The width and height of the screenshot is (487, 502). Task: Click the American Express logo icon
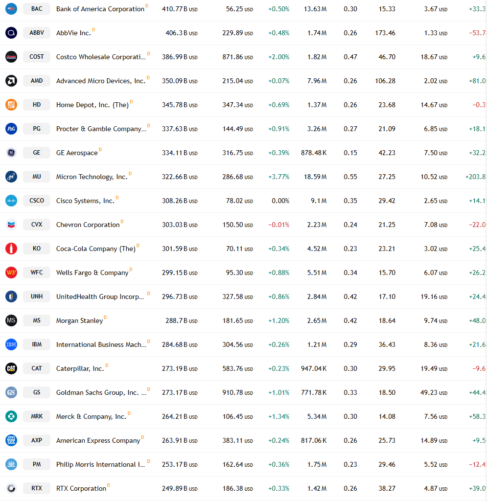(x=11, y=440)
